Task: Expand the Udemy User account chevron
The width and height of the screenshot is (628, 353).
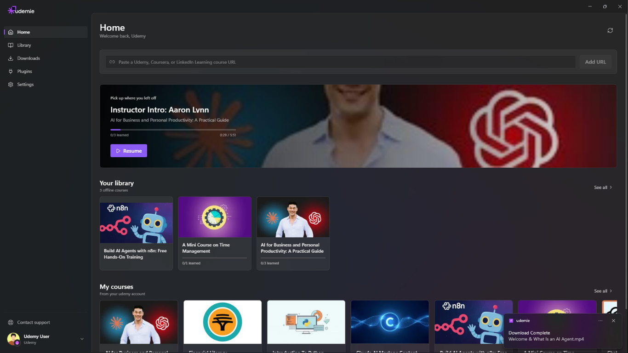Action: [x=82, y=339]
